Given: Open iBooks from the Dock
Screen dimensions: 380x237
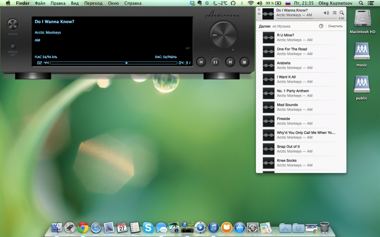Looking at the screenshot, I should coord(226,227).
